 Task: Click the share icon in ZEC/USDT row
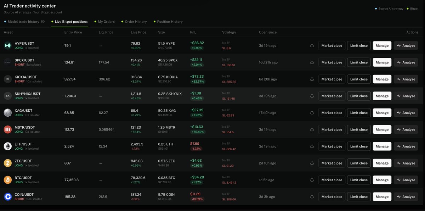coord(312,163)
